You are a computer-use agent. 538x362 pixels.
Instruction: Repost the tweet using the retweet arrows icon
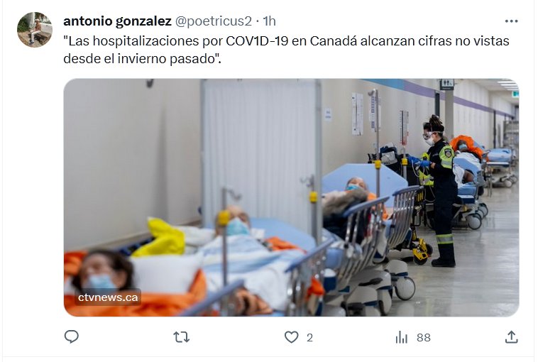pos(181,337)
